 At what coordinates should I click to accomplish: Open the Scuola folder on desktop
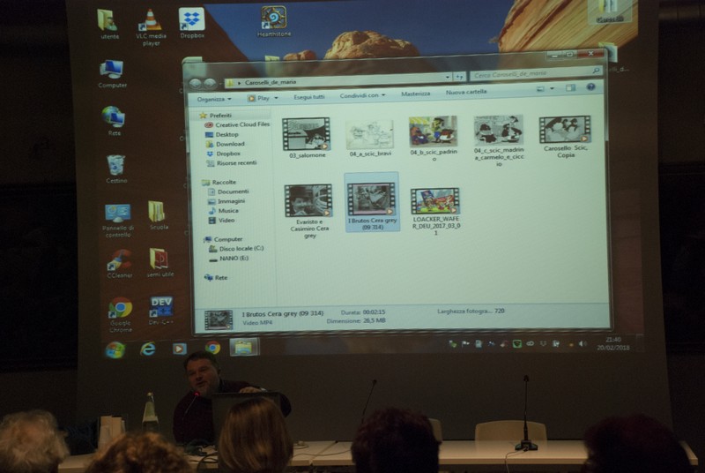click(x=158, y=215)
